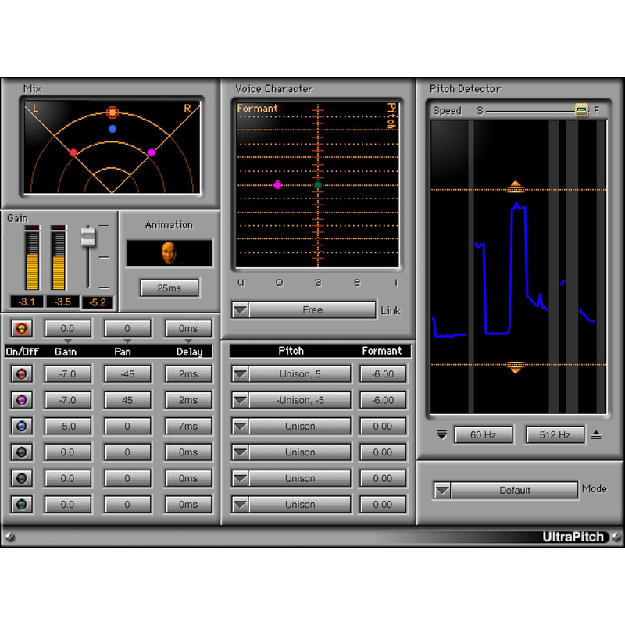Toggle the magenta voice On/Off LED
Image resolution: width=625 pixels, height=625 pixels.
[x=21, y=399]
